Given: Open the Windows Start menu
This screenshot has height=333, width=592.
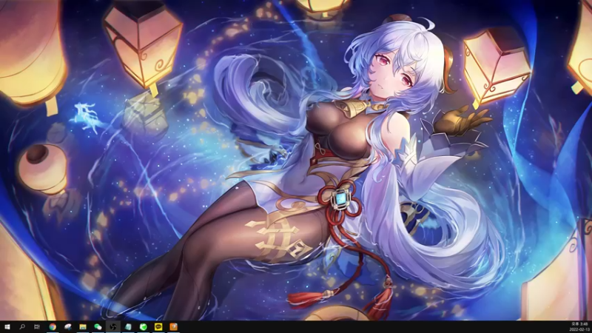Looking at the screenshot, I should [x=7, y=327].
